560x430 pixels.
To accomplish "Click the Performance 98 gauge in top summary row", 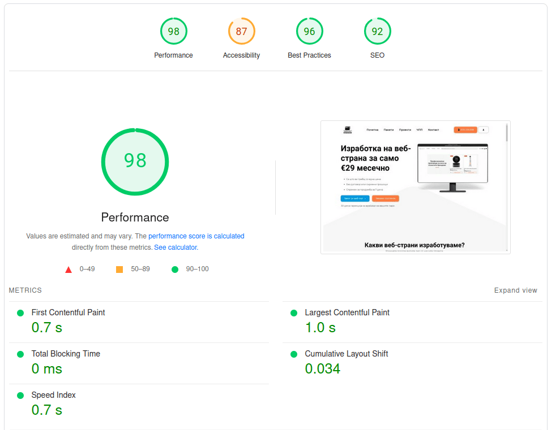I will tap(173, 32).
